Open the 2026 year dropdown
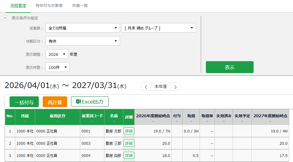Image resolution: width=293 pixels, height=162 pixels. coord(57,54)
